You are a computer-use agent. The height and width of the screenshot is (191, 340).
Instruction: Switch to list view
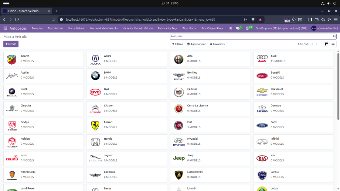(x=333, y=44)
